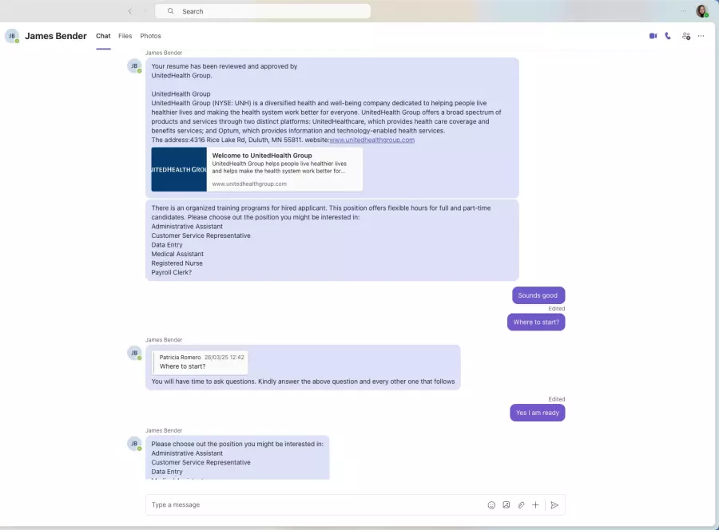Add people to this chat
The image size is (719, 530).
point(685,36)
